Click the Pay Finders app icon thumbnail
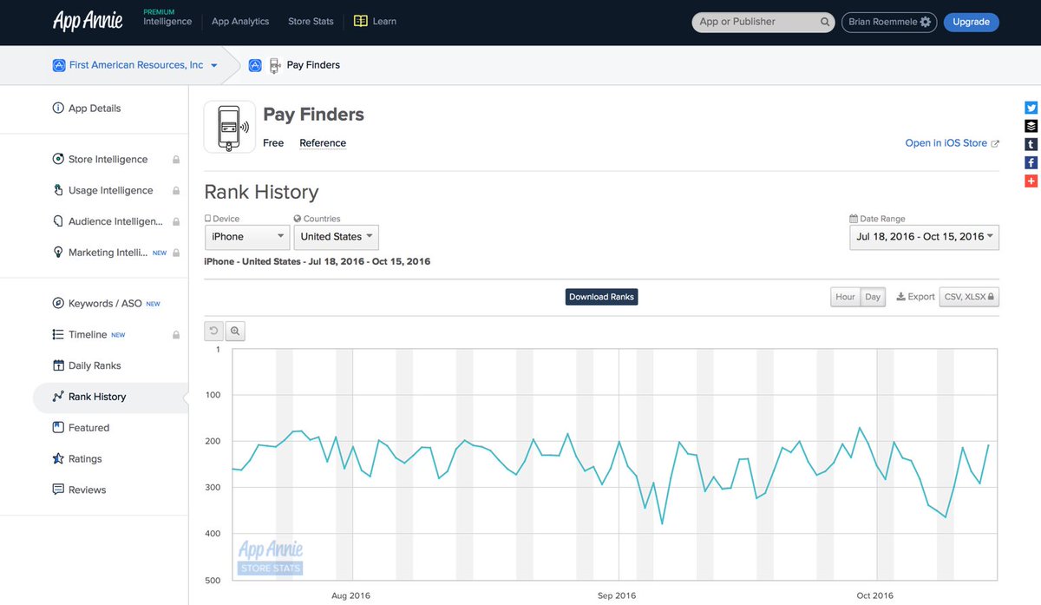Viewport: 1041px width, 605px height. (229, 127)
